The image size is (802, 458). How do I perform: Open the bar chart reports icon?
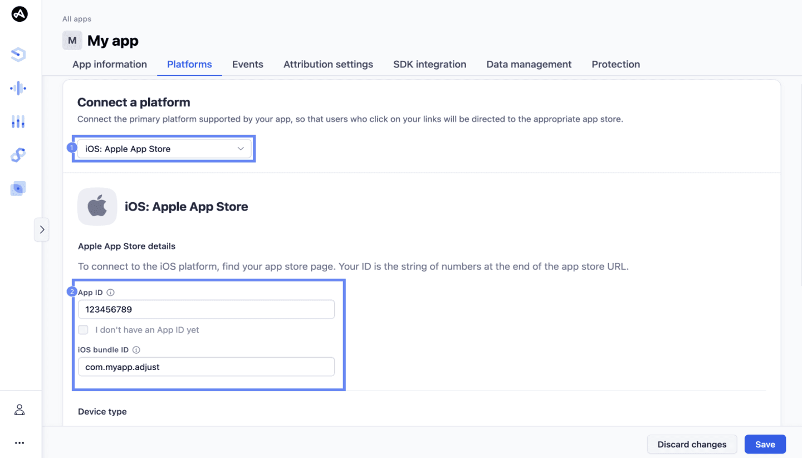(18, 121)
